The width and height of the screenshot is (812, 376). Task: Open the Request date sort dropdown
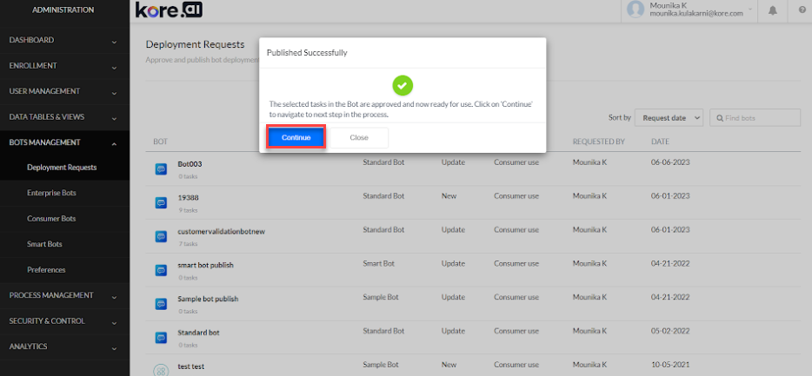tap(669, 117)
